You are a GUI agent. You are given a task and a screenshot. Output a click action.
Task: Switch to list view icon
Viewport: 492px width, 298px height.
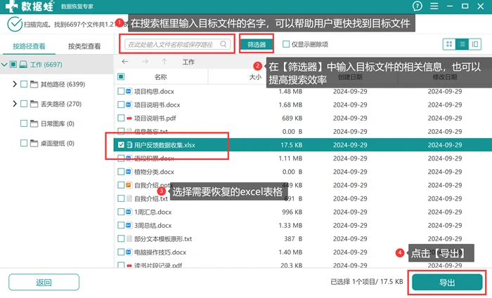(x=462, y=44)
